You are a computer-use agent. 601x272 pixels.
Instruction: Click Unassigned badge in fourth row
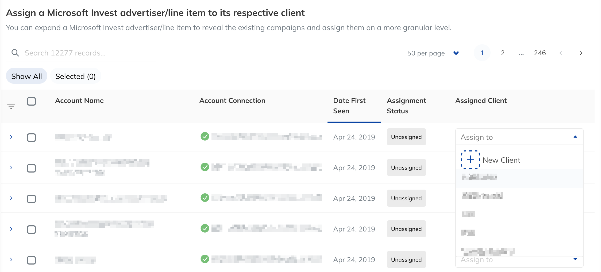(406, 229)
